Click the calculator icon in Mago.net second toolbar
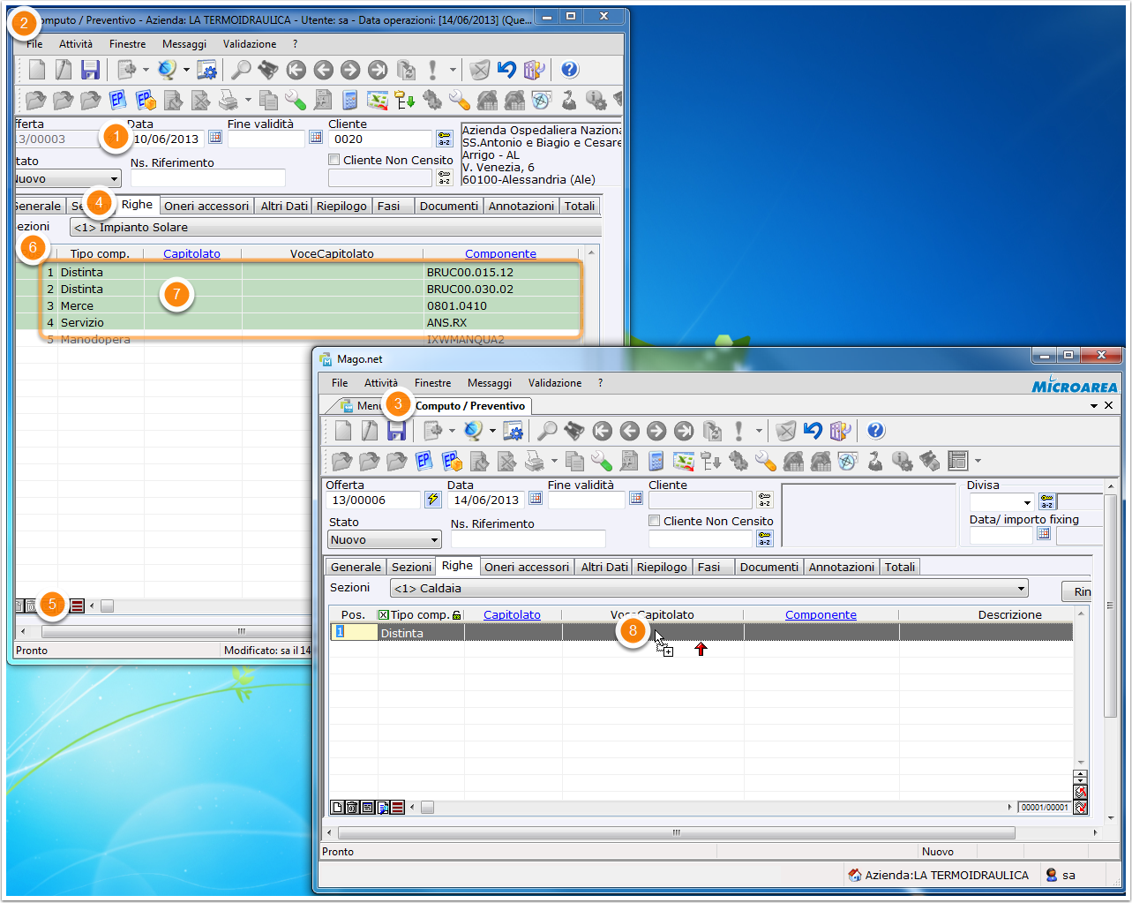 pos(656,460)
